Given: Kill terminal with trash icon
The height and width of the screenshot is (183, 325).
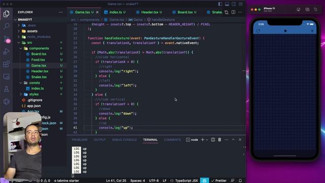Looking at the screenshot, I should click(219, 140).
